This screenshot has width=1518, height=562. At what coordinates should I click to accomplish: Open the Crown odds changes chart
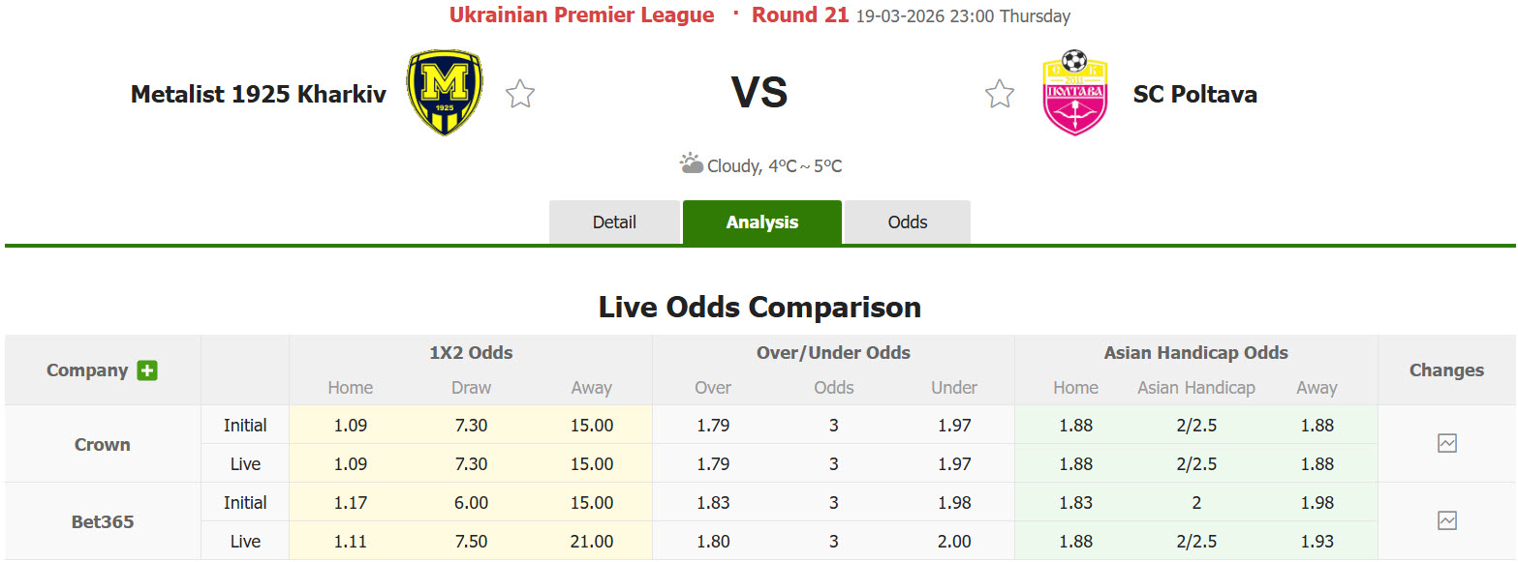click(x=1447, y=443)
